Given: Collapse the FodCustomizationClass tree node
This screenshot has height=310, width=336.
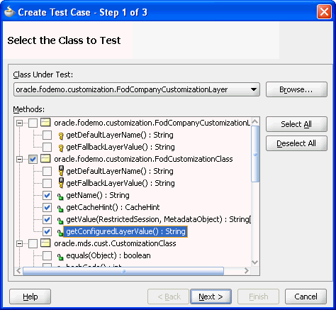Looking at the screenshot, I should [19, 159].
